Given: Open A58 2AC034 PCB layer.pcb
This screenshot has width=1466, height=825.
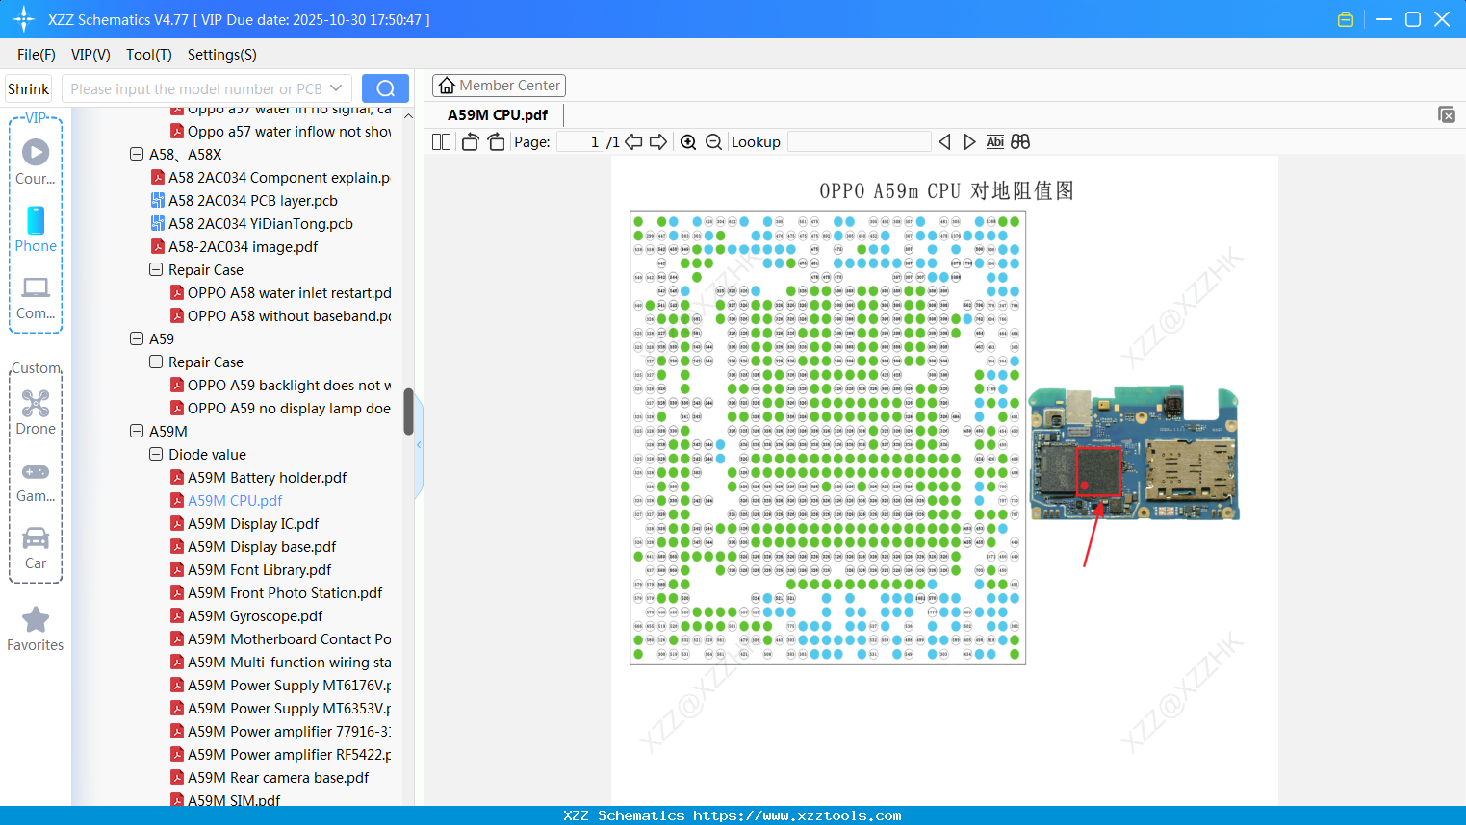Looking at the screenshot, I should coord(244,200).
